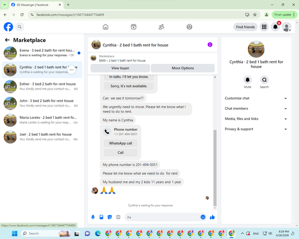Click the View buyer button
The width and height of the screenshot is (299, 239).
pyautogui.click(x=120, y=68)
